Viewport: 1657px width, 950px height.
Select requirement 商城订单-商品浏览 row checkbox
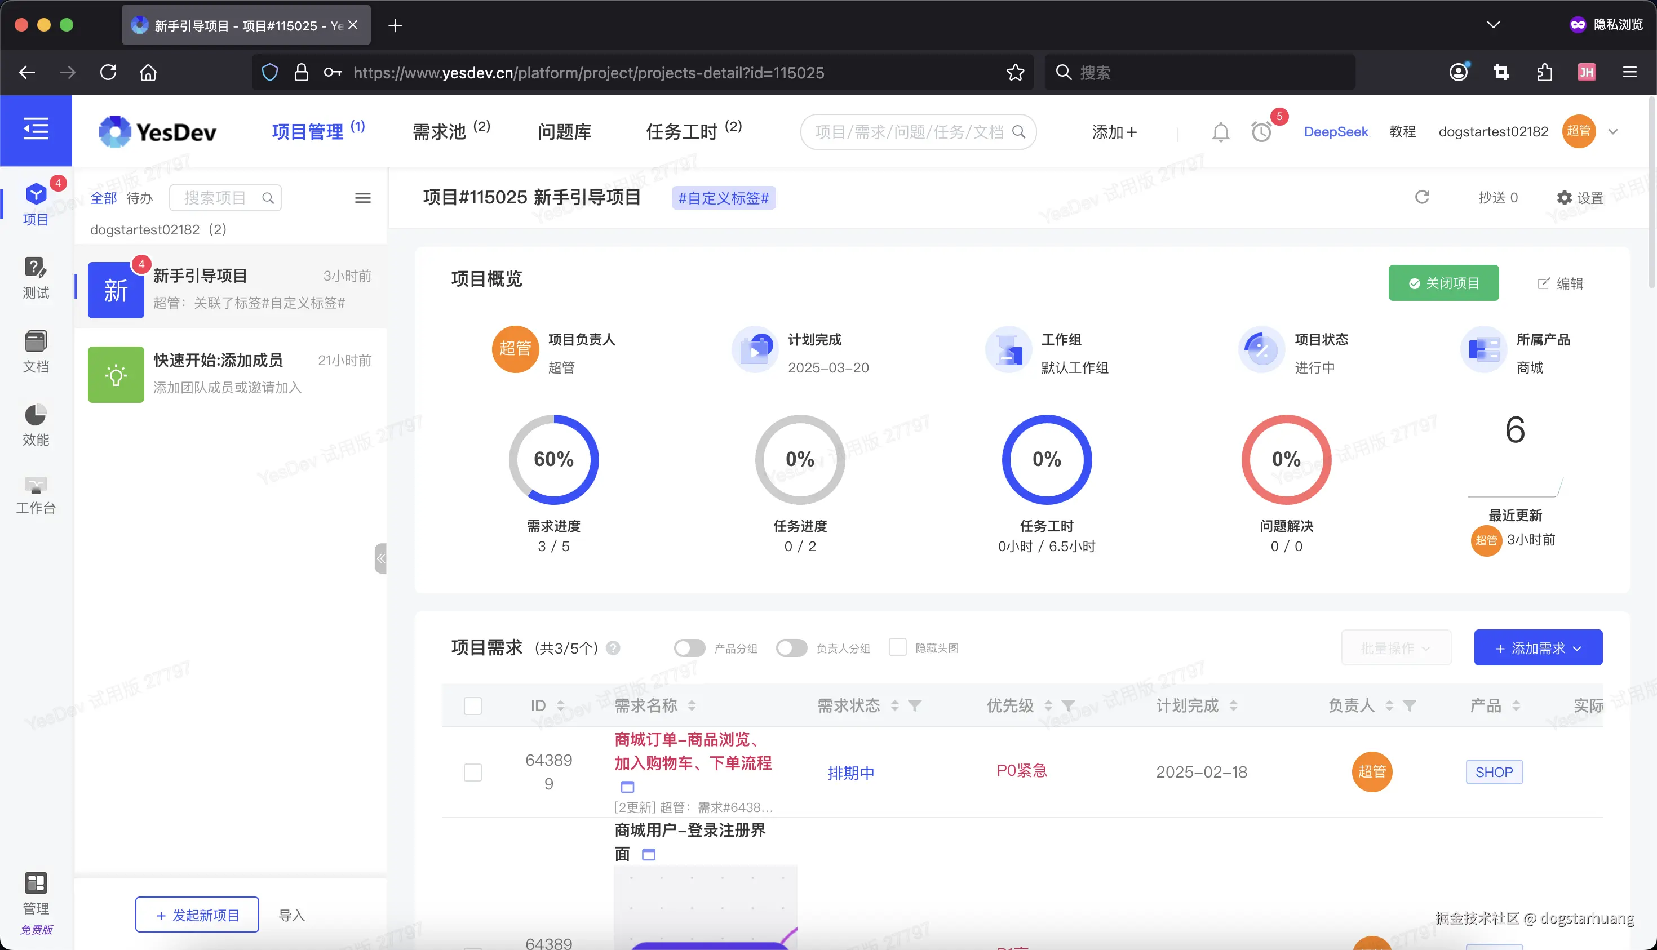(x=472, y=771)
